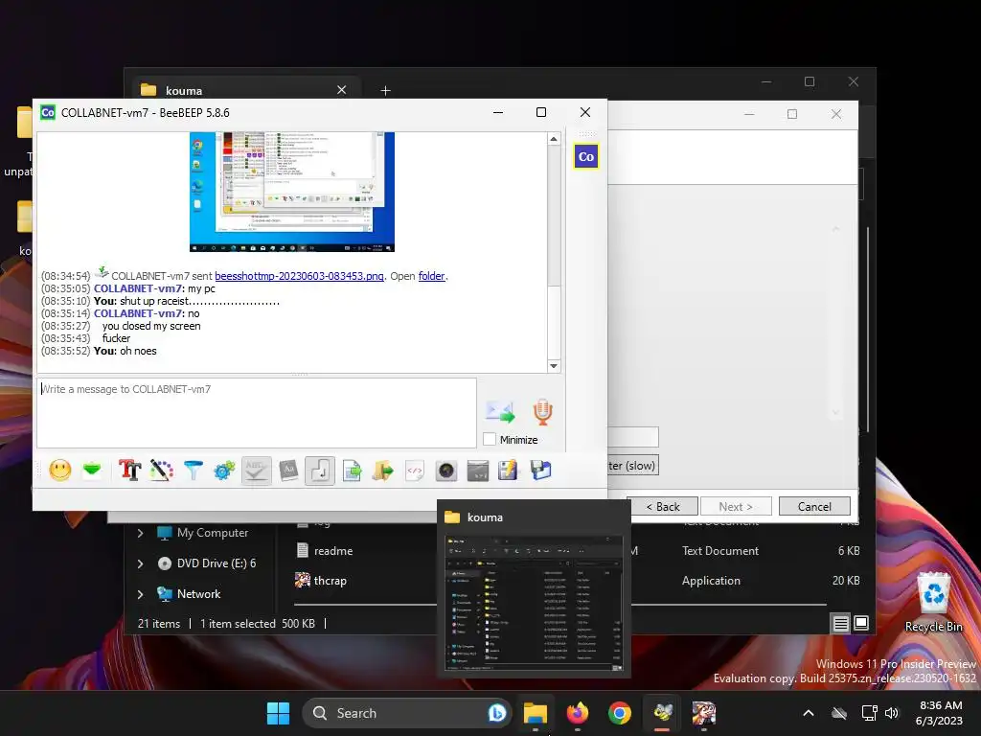
Task: Click the blue double floppy disks icon
Action: [540, 470]
